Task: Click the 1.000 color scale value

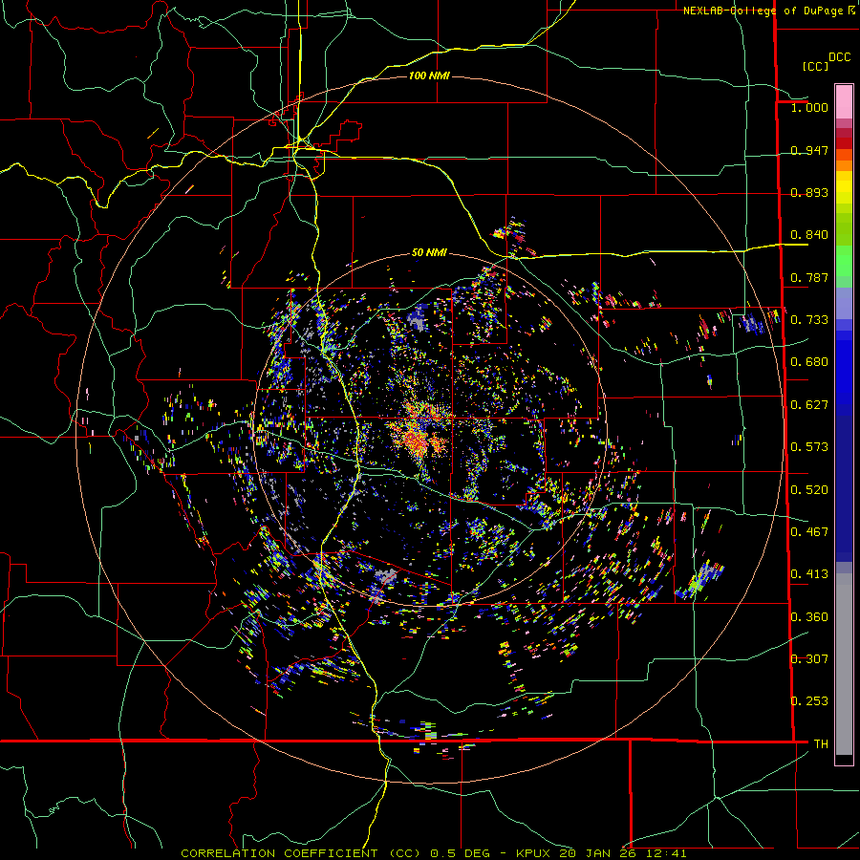Action: [809, 108]
